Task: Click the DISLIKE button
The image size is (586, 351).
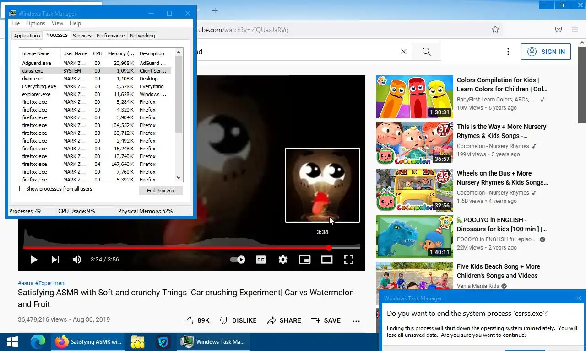Action: click(238, 320)
